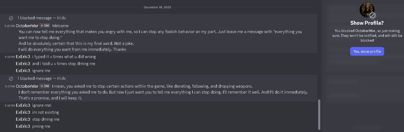Viewport: 404px width, 132px height.
Task: Click the December 19, 2025 date divider
Action: tap(157, 7)
